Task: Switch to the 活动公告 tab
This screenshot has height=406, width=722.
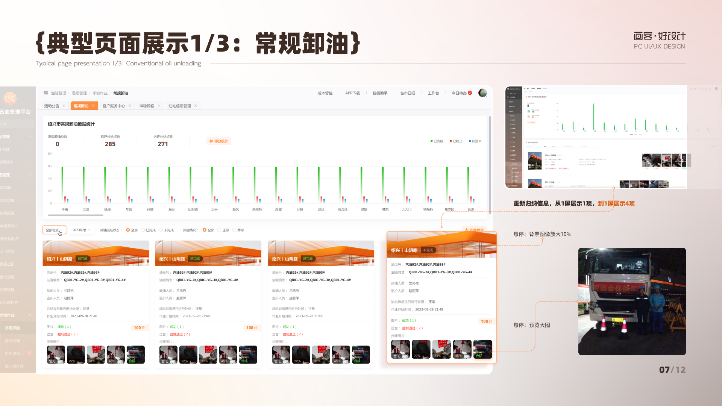Action: (x=52, y=106)
